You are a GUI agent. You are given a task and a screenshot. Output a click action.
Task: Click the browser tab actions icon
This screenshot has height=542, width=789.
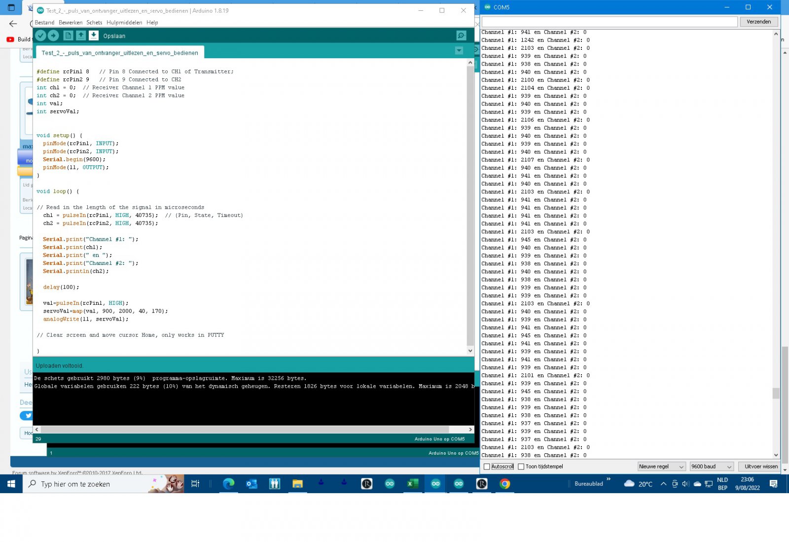[x=11, y=8]
